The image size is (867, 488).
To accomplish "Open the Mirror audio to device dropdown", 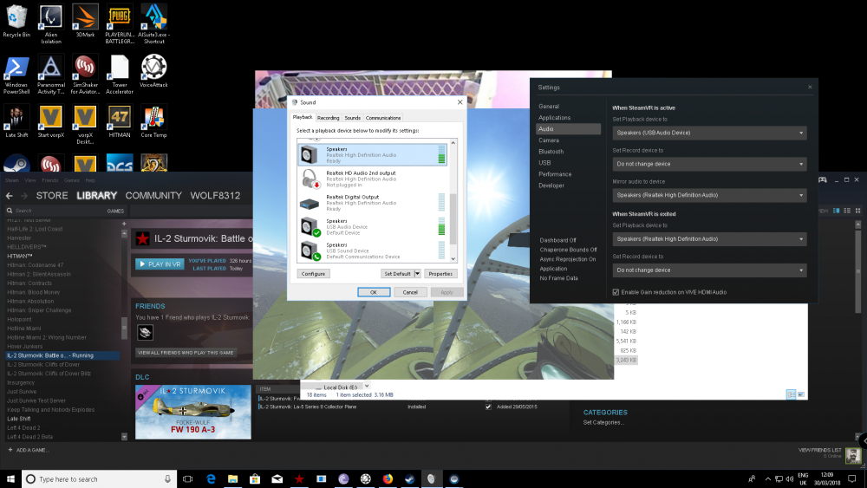I will (709, 195).
